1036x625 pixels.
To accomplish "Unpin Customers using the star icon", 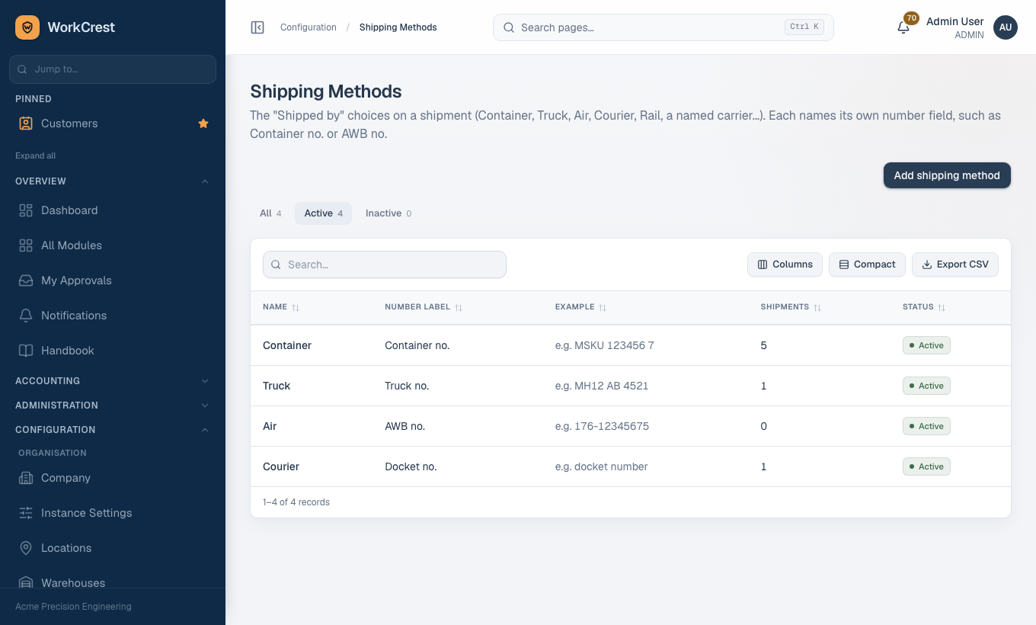I will [x=203, y=123].
